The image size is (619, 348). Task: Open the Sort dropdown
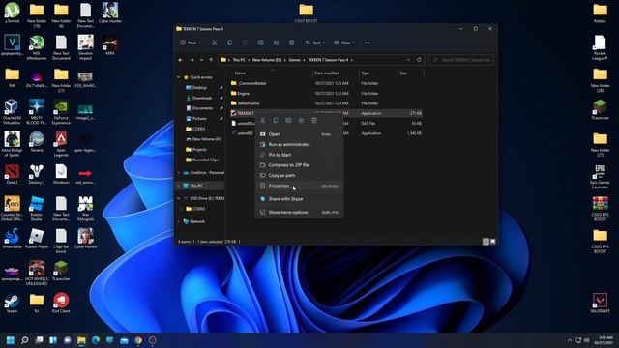[314, 43]
